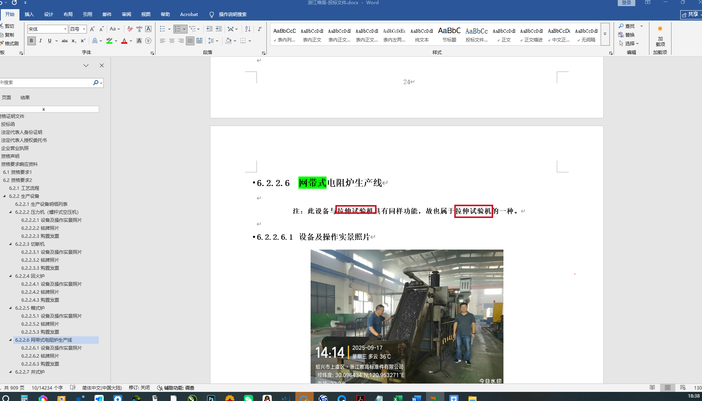
Task: Open the font size dropdown
Action: tap(84, 29)
